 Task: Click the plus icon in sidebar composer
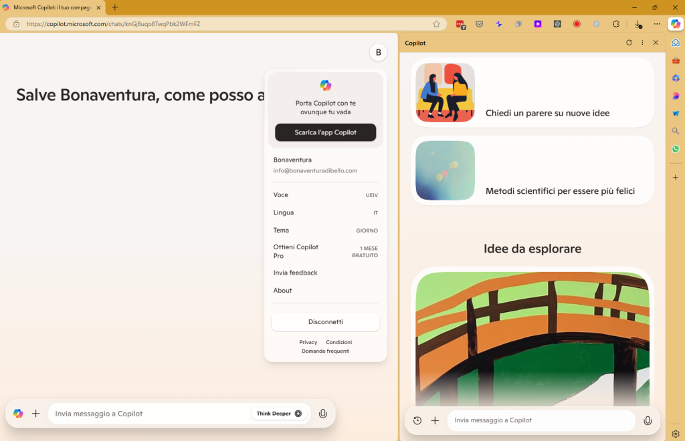coord(435,420)
